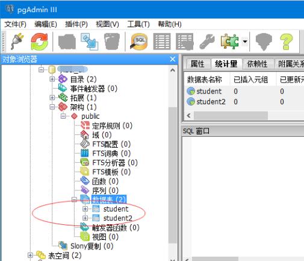Open the filtered data view icon
304x261 pixels.
click(x=184, y=42)
